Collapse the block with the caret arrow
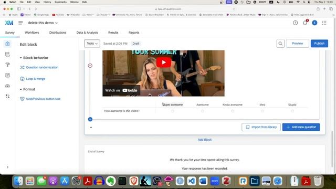The height and width of the screenshot is (189, 336). (x=91, y=127)
